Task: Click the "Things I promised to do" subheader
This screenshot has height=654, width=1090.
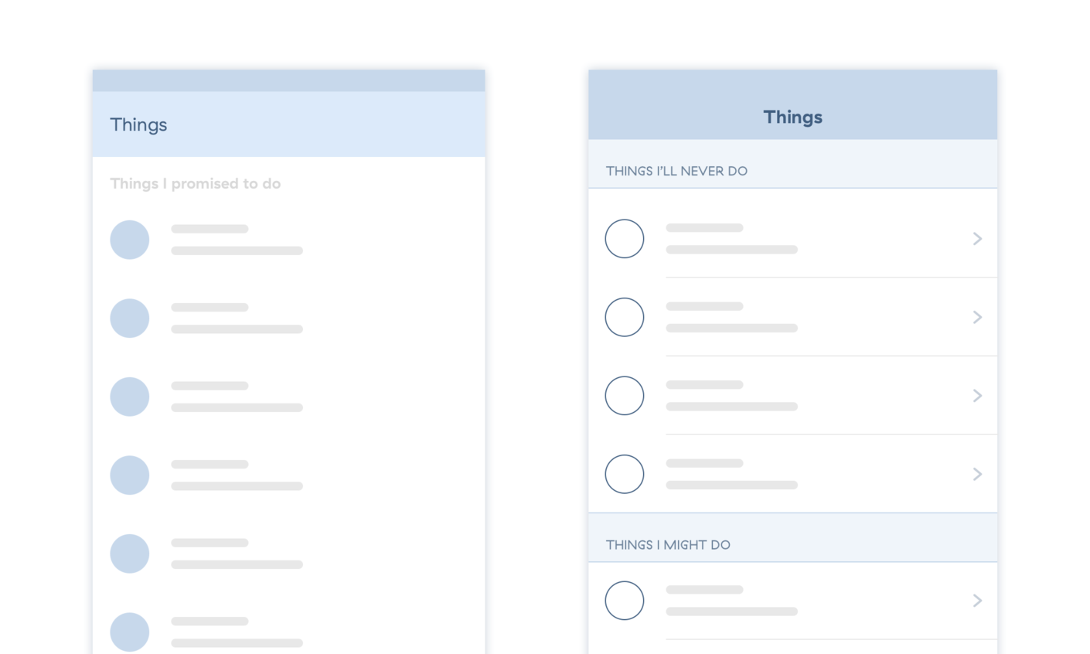Action: (195, 183)
